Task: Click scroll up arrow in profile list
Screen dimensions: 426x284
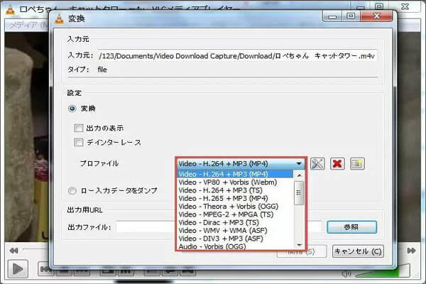Action: [299, 175]
